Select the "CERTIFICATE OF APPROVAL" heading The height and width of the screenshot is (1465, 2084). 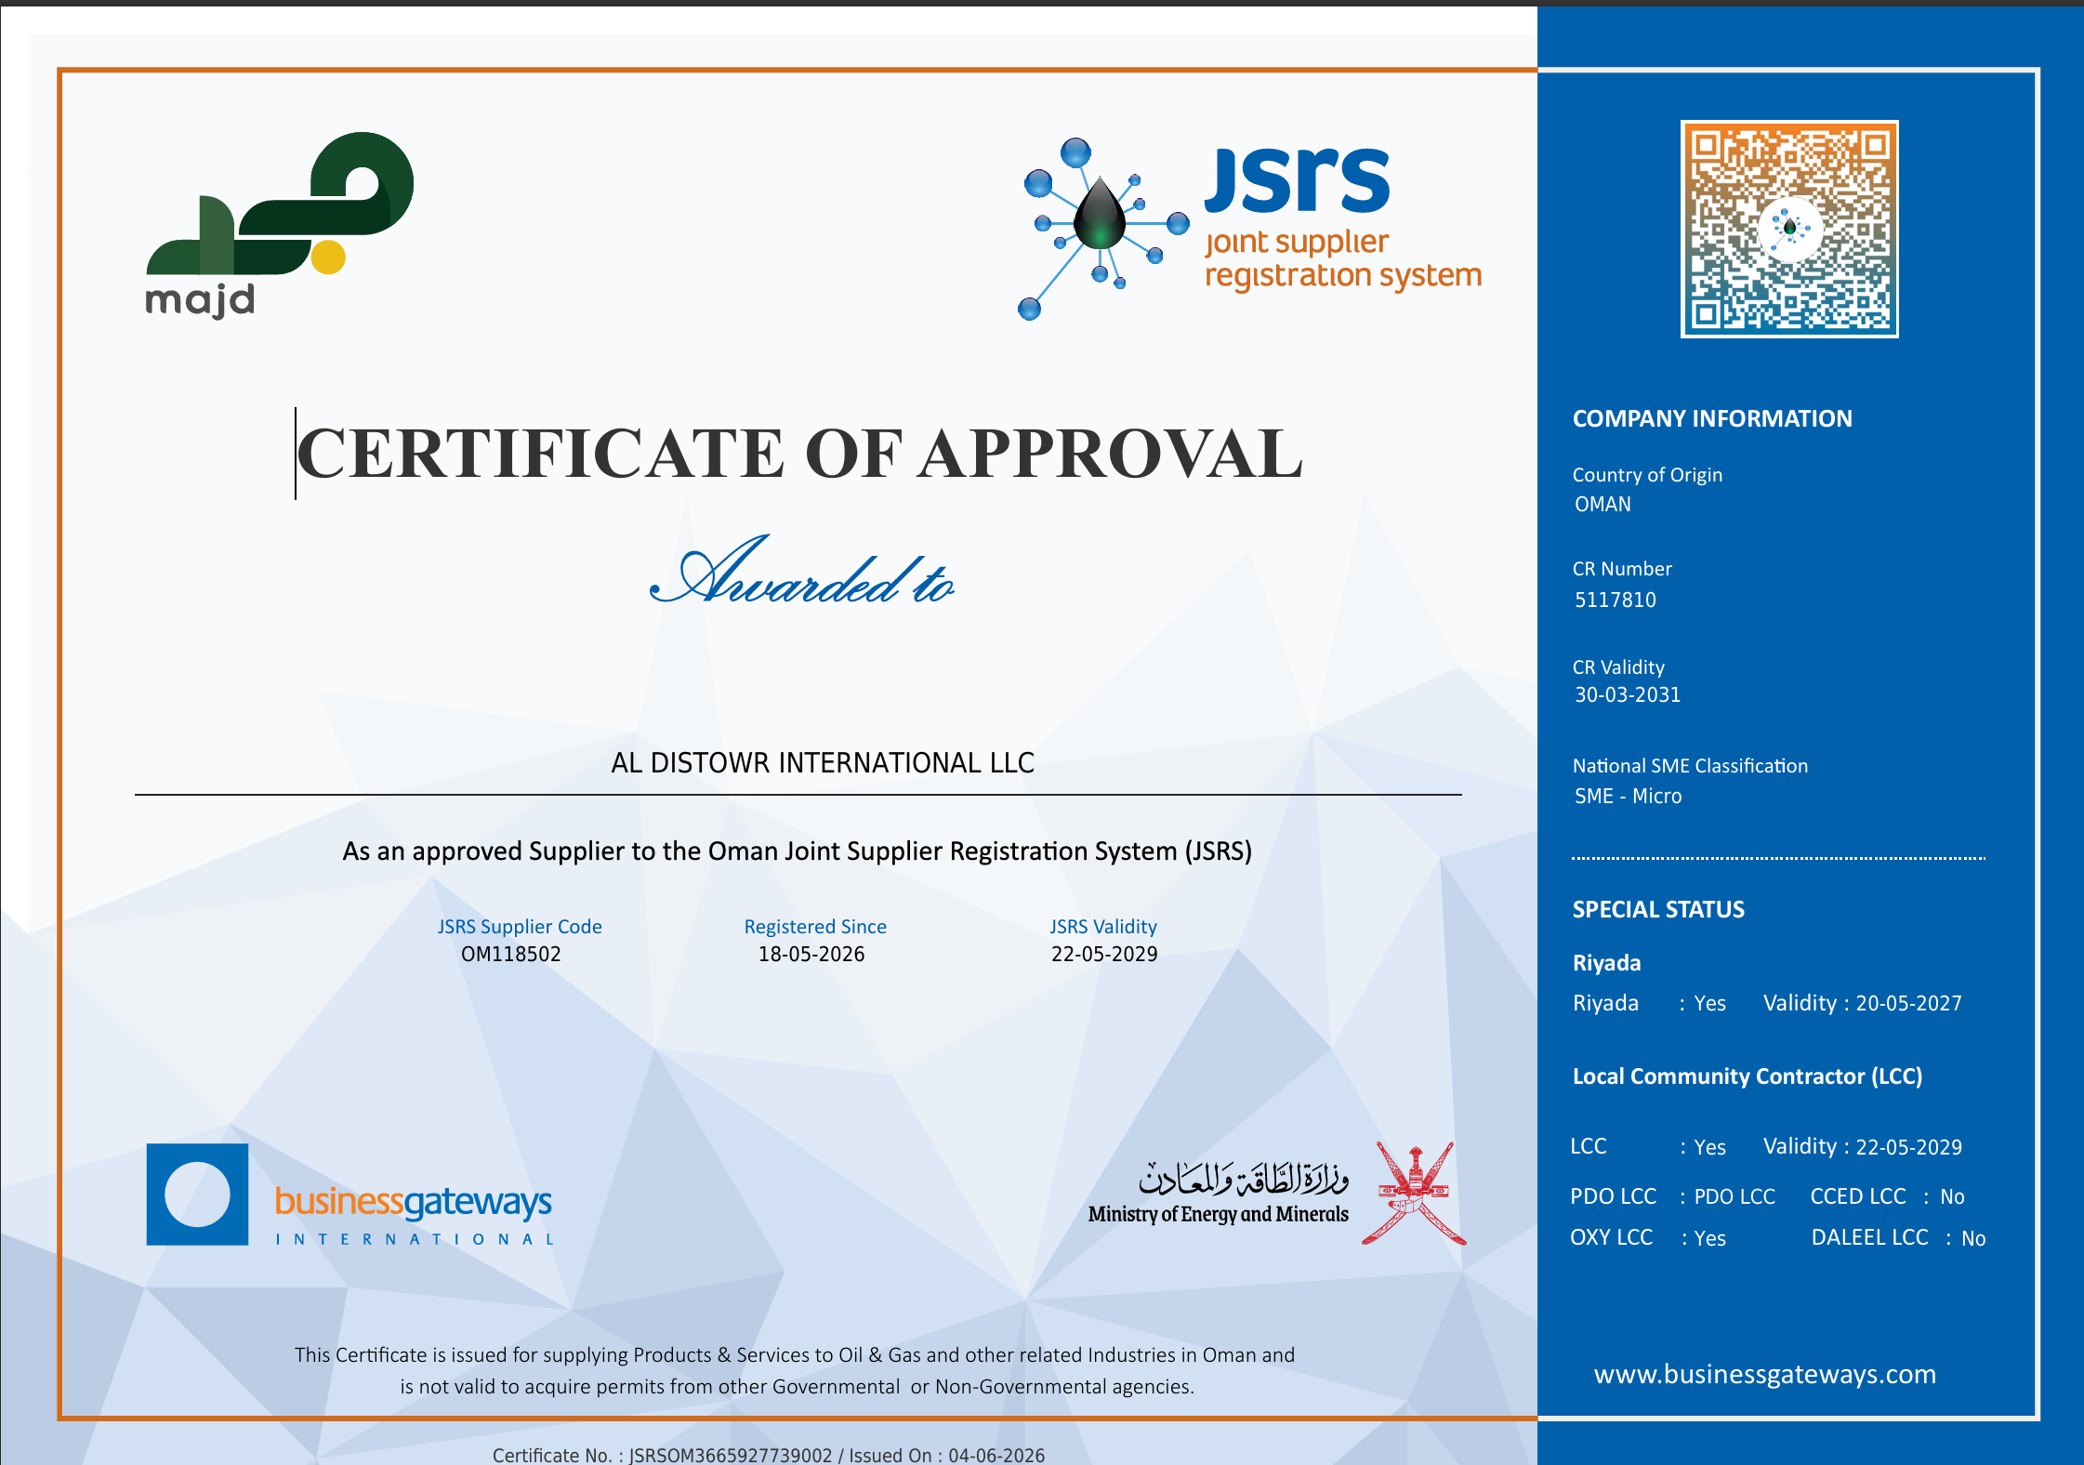(x=799, y=454)
